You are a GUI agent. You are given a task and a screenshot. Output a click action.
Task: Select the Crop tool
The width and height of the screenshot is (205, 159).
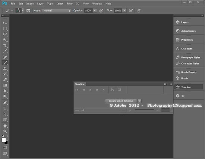[5, 45]
